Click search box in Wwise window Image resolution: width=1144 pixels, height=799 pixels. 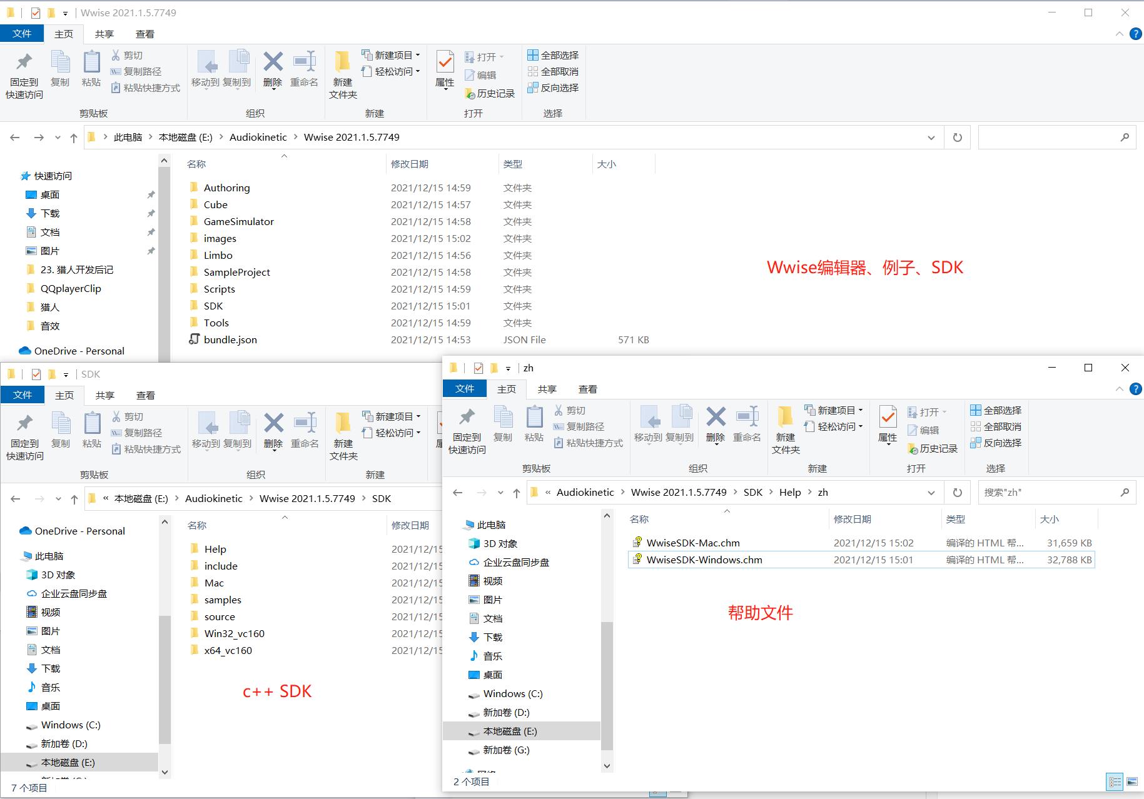pyautogui.click(x=1057, y=138)
